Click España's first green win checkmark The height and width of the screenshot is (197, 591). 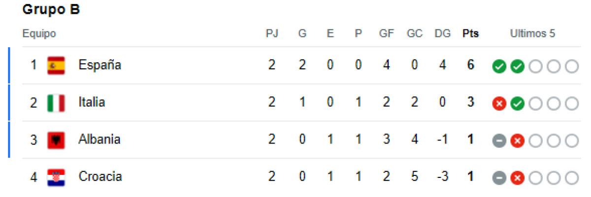[499, 66]
